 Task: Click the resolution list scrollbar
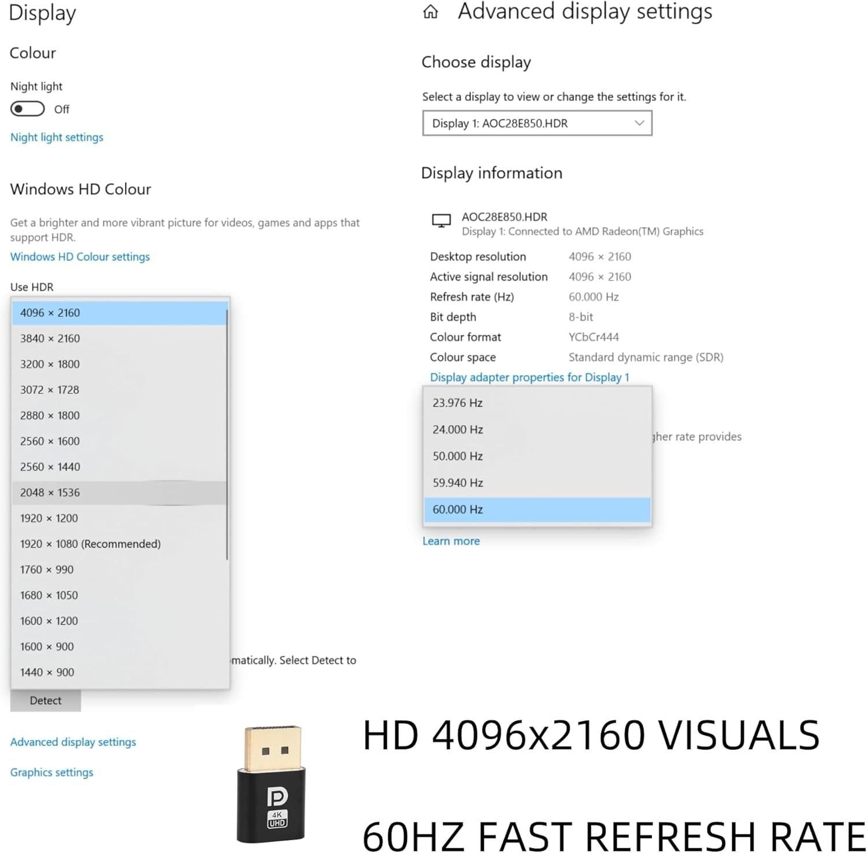[227, 433]
